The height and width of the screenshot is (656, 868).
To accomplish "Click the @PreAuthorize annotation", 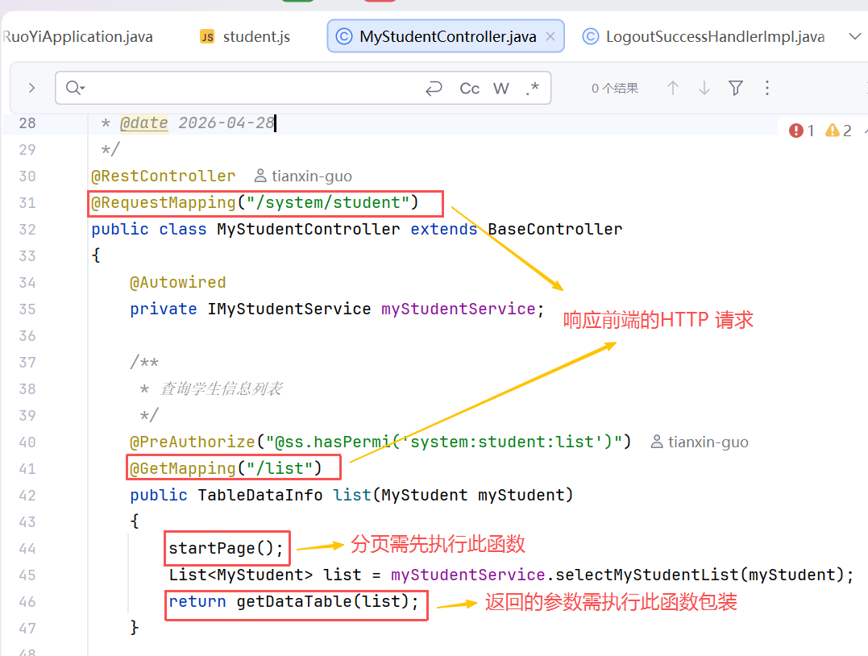I will (192, 442).
